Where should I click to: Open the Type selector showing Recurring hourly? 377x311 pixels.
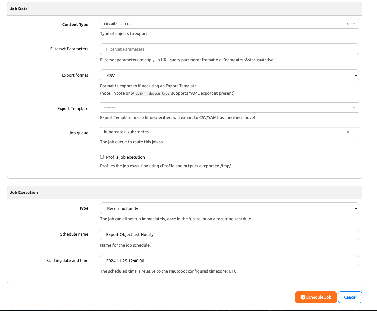229,208
